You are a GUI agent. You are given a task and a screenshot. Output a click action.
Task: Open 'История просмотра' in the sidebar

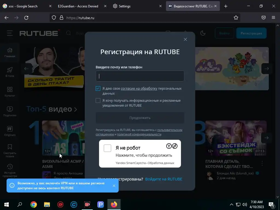pyautogui.click(x=10, y=171)
